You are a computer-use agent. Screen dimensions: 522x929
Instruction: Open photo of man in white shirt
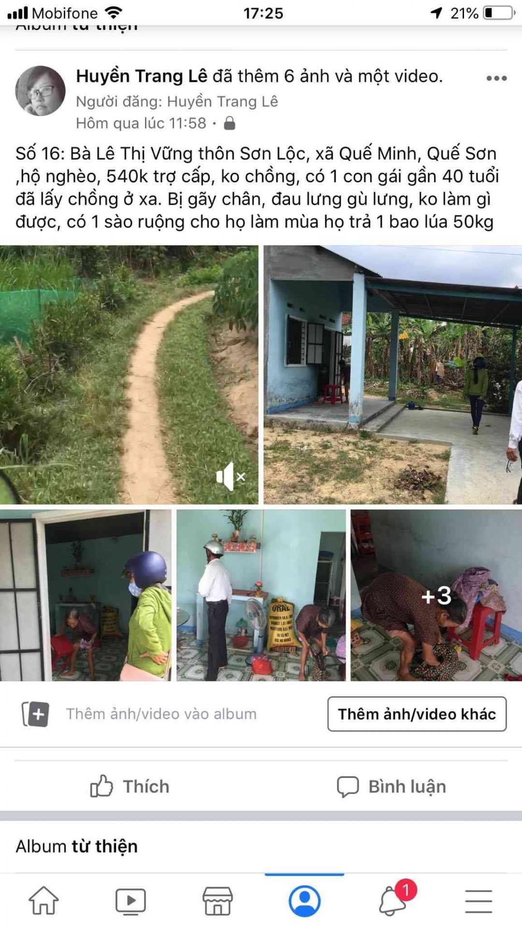coord(261,595)
